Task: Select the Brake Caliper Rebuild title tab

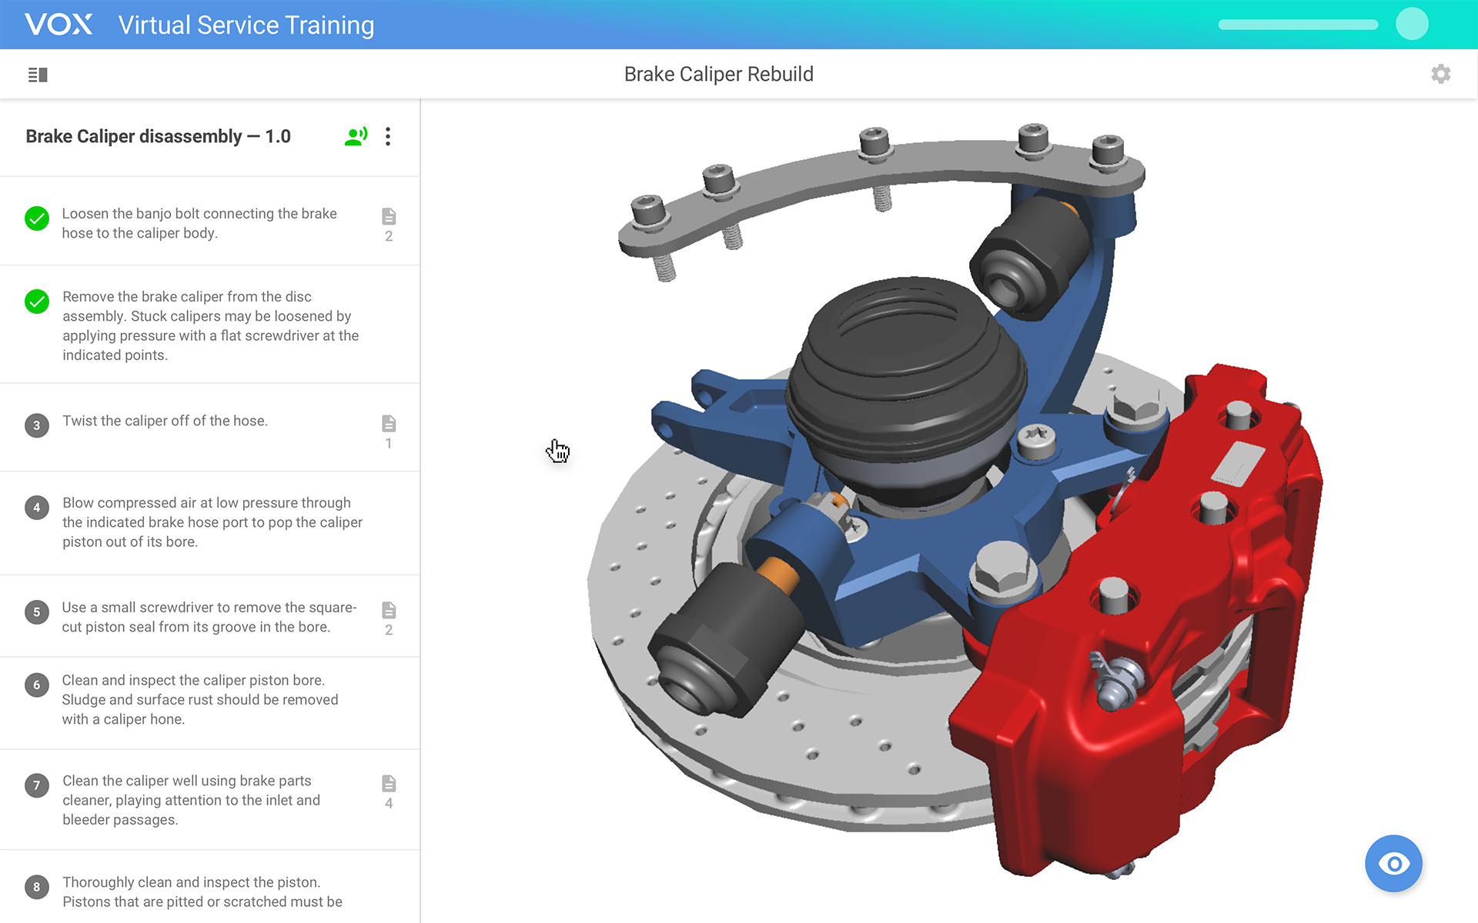Action: click(719, 74)
